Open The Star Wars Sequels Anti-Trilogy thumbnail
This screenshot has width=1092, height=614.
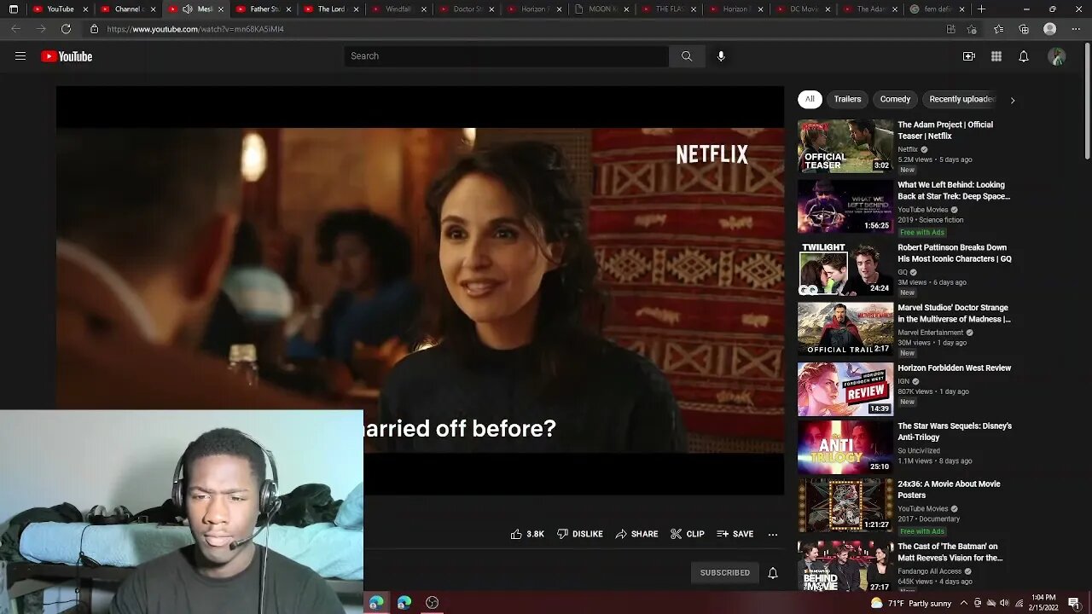pyautogui.click(x=845, y=447)
